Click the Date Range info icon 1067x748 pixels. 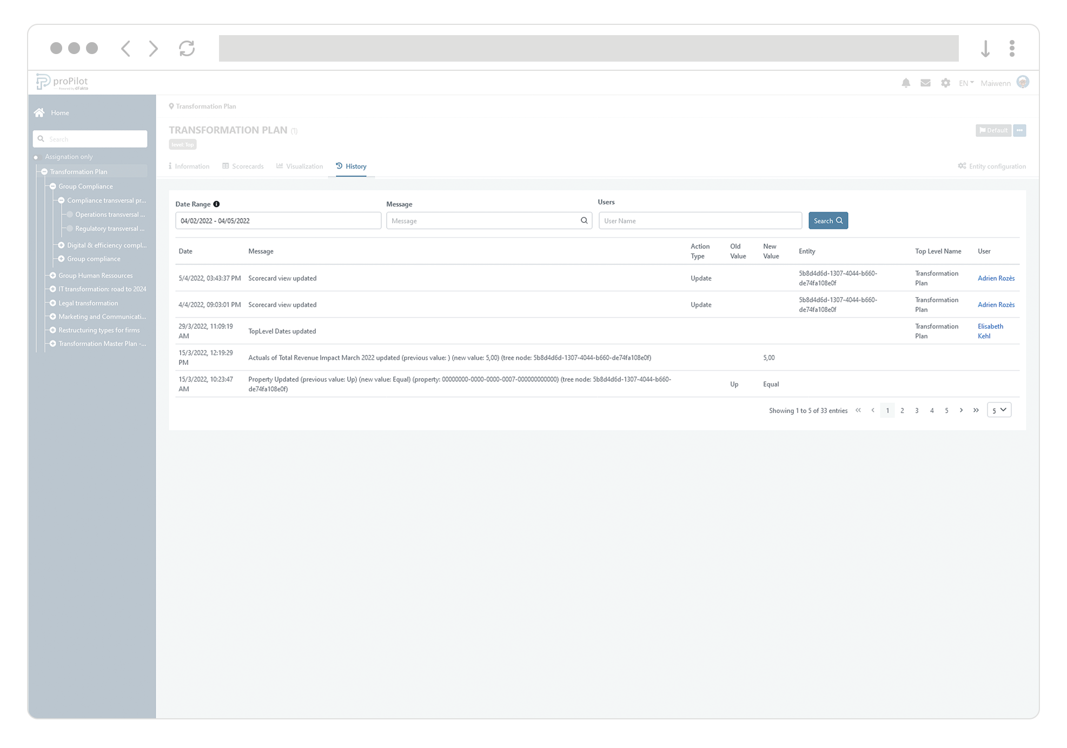click(x=216, y=204)
